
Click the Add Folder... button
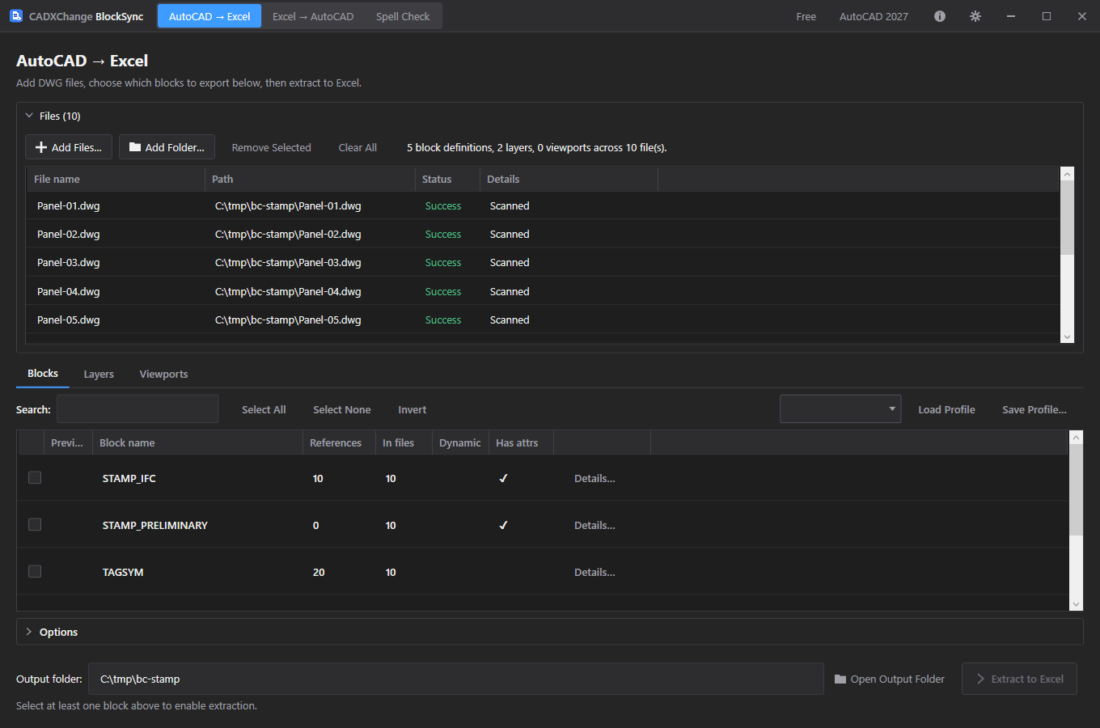(x=167, y=147)
